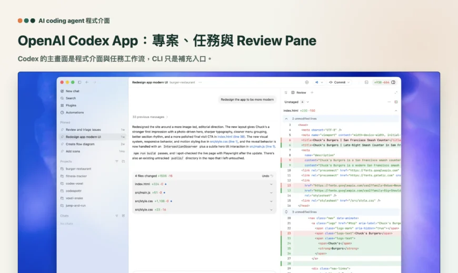The image size is (458, 273).
Task: Click the removed line 23 with Chuck's Burgers
Action: click(x=341, y=234)
